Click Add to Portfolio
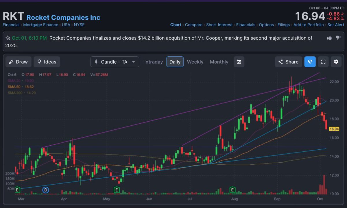347x208 pixels. (309, 25)
